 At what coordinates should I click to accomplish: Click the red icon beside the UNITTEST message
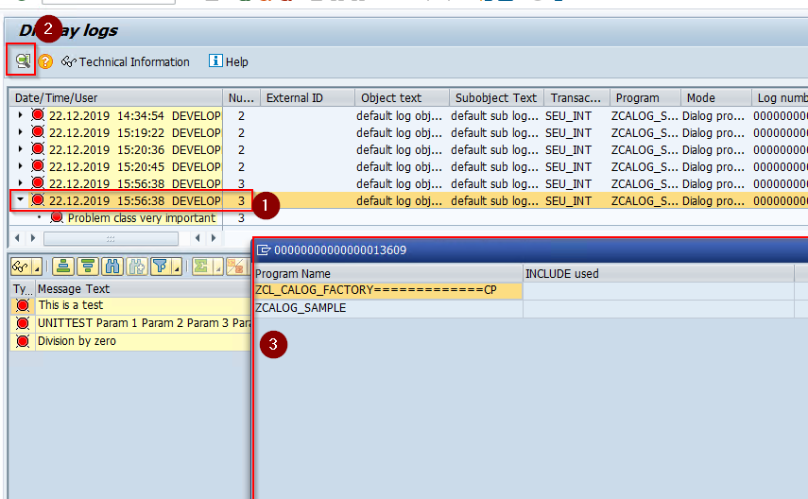click(23, 323)
